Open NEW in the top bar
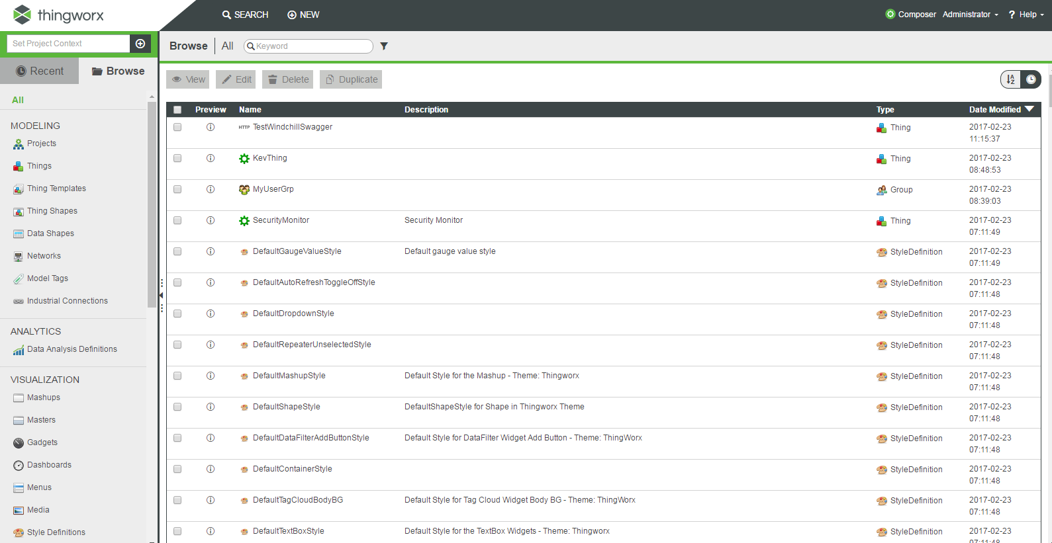This screenshot has height=543, width=1052. click(303, 15)
